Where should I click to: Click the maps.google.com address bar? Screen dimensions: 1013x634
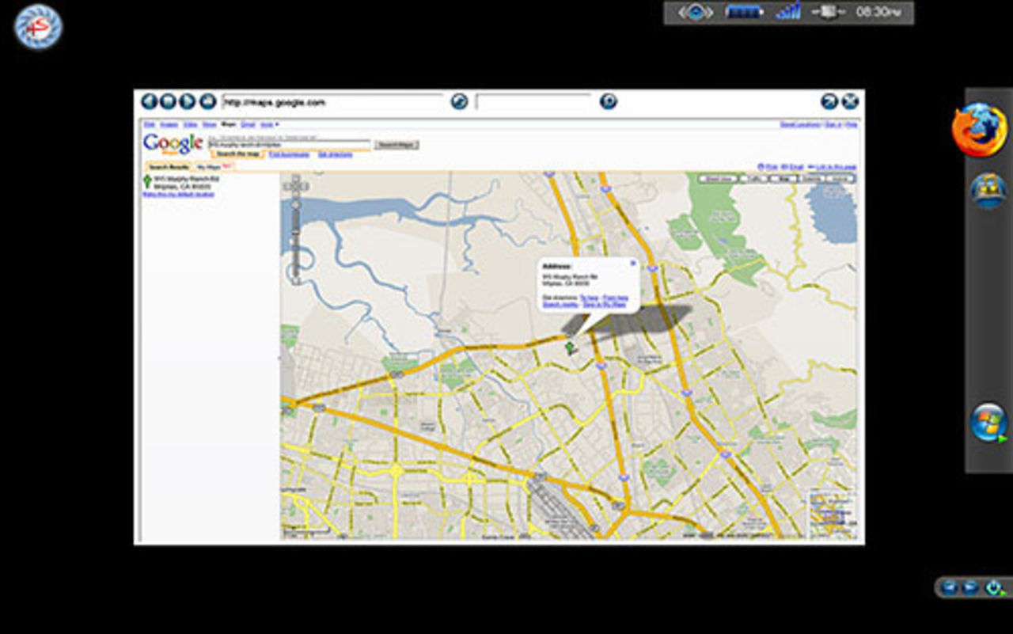tap(331, 102)
